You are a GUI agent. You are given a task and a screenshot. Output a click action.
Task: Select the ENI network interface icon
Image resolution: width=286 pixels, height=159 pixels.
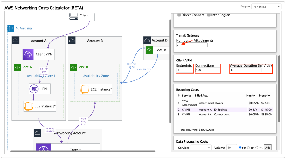(x=34, y=89)
